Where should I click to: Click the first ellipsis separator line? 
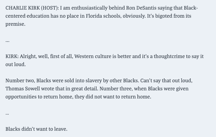(x=7, y=40)
